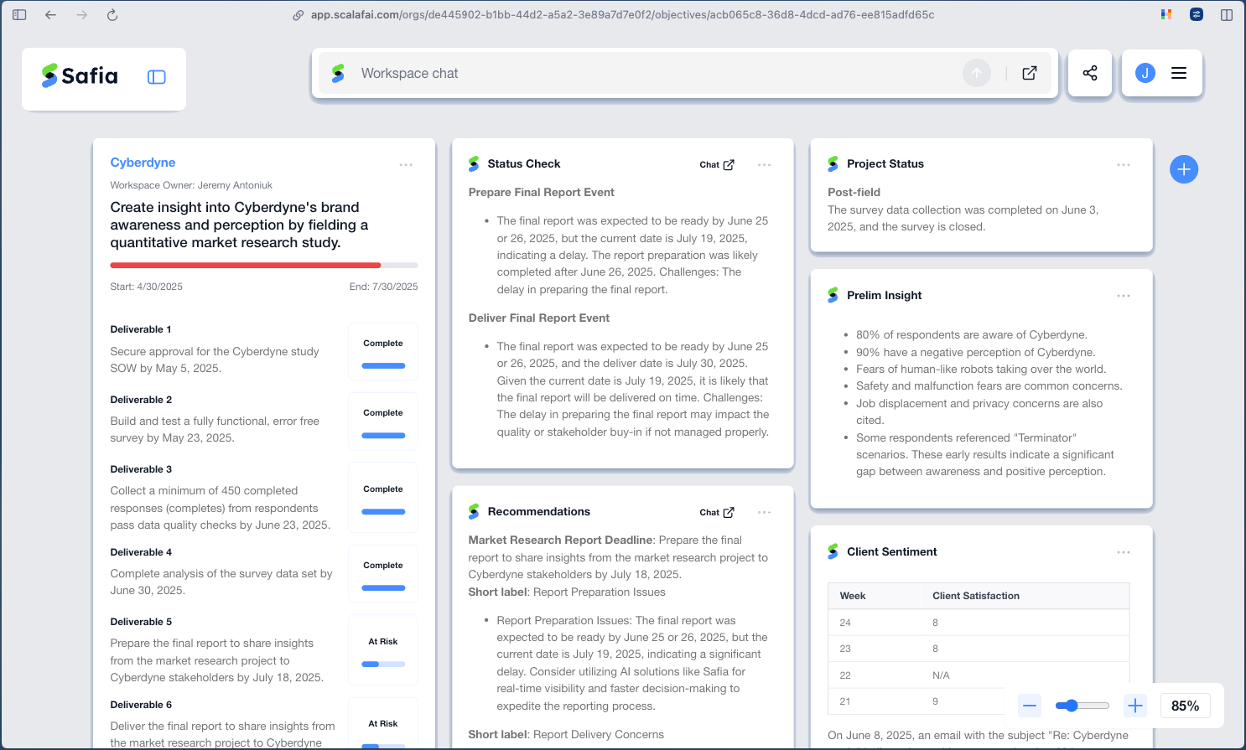Open Status Check card options menu

click(765, 165)
